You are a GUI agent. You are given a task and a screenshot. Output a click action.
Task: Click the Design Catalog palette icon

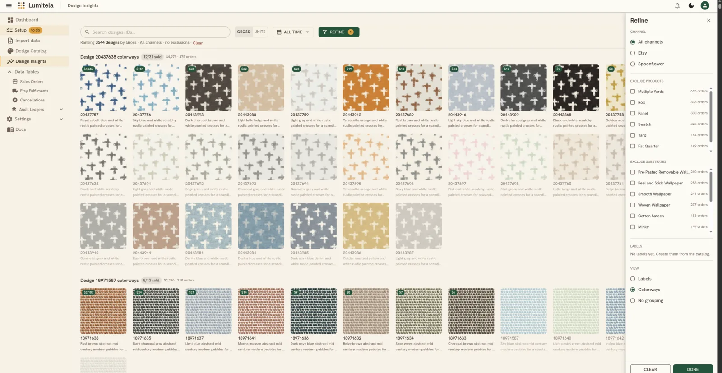10,51
